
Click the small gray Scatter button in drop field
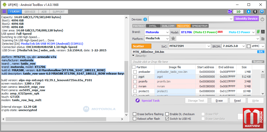(x=258, y=62)
